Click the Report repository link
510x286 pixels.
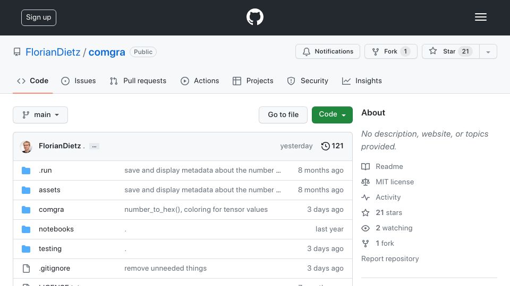(390, 259)
